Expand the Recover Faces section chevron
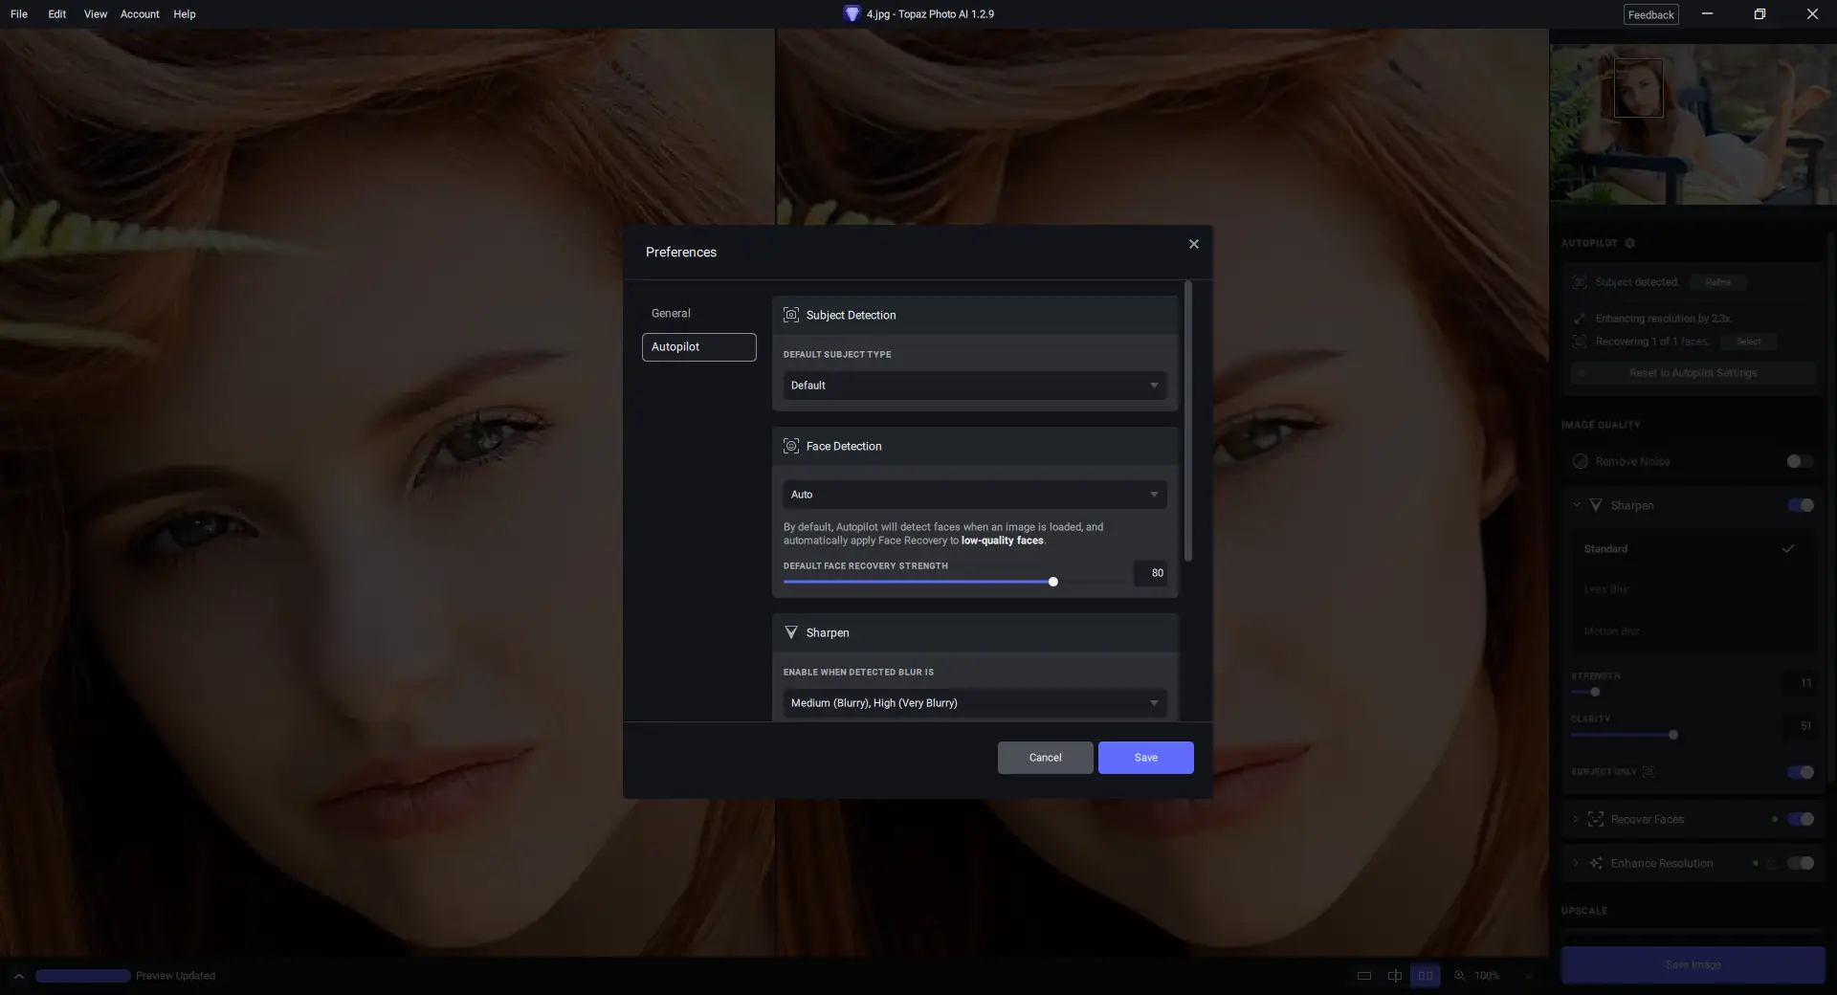This screenshot has width=1837, height=995. pos(1576,819)
